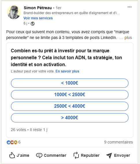
Task: Open the "En savoir plus" link
Action: tap(67, 71)
